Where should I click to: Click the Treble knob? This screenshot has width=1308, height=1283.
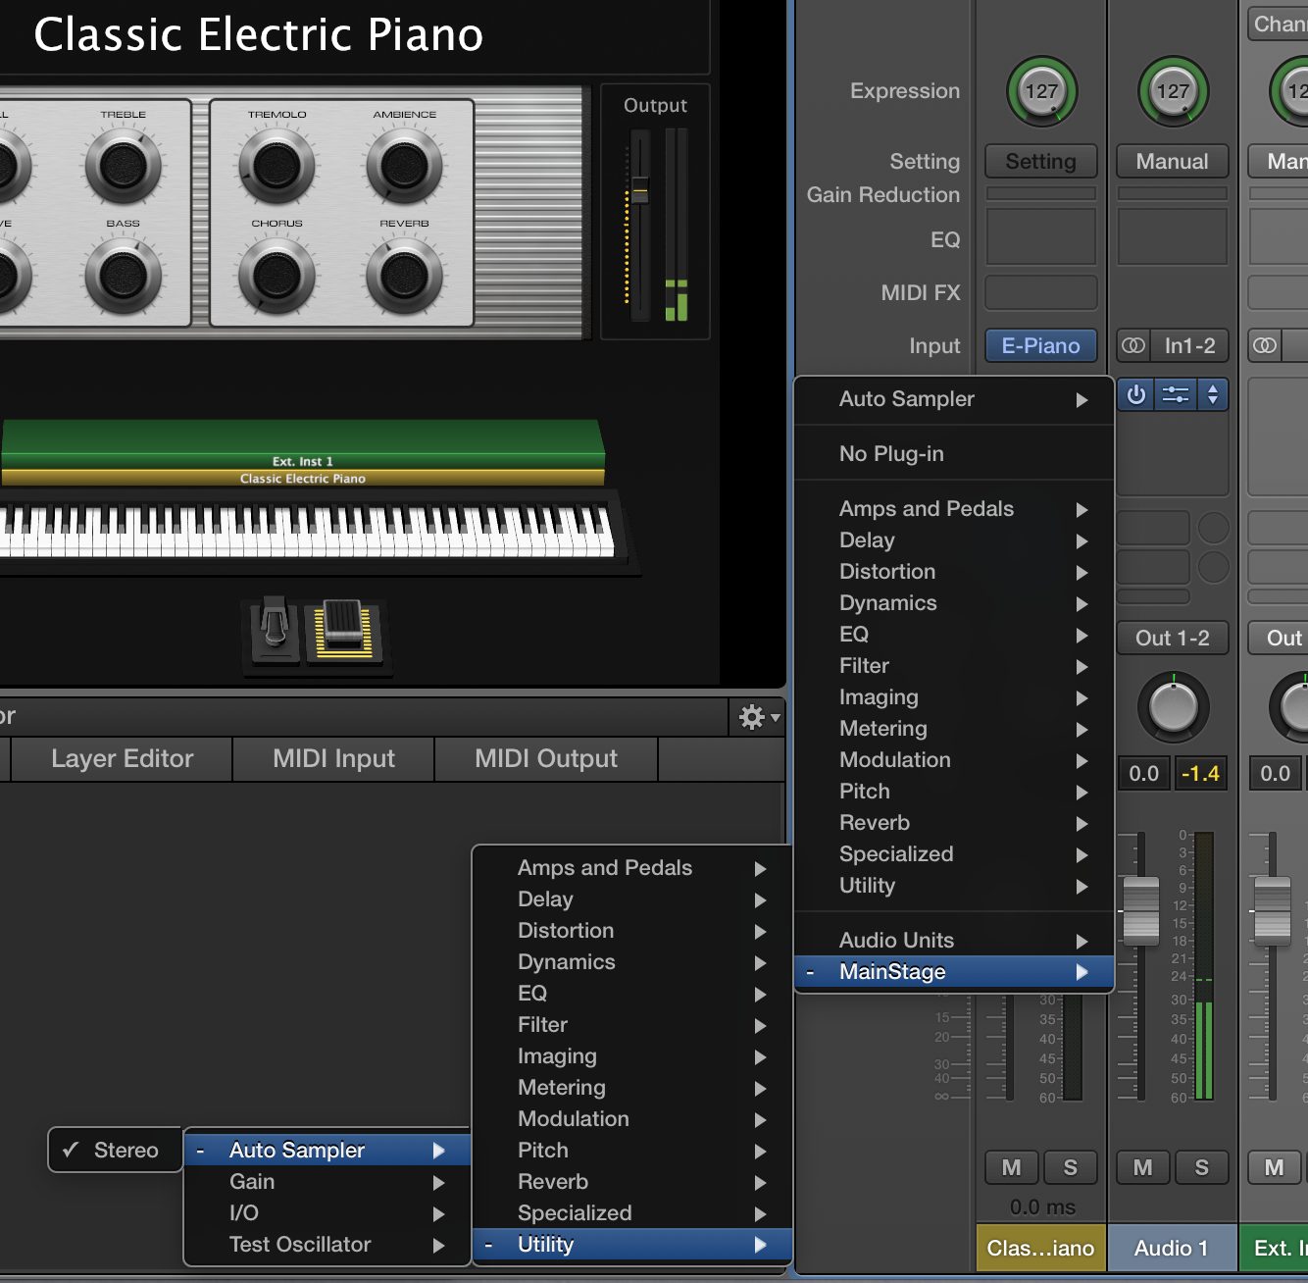(124, 165)
